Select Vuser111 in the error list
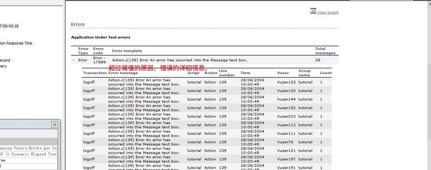 (286, 134)
